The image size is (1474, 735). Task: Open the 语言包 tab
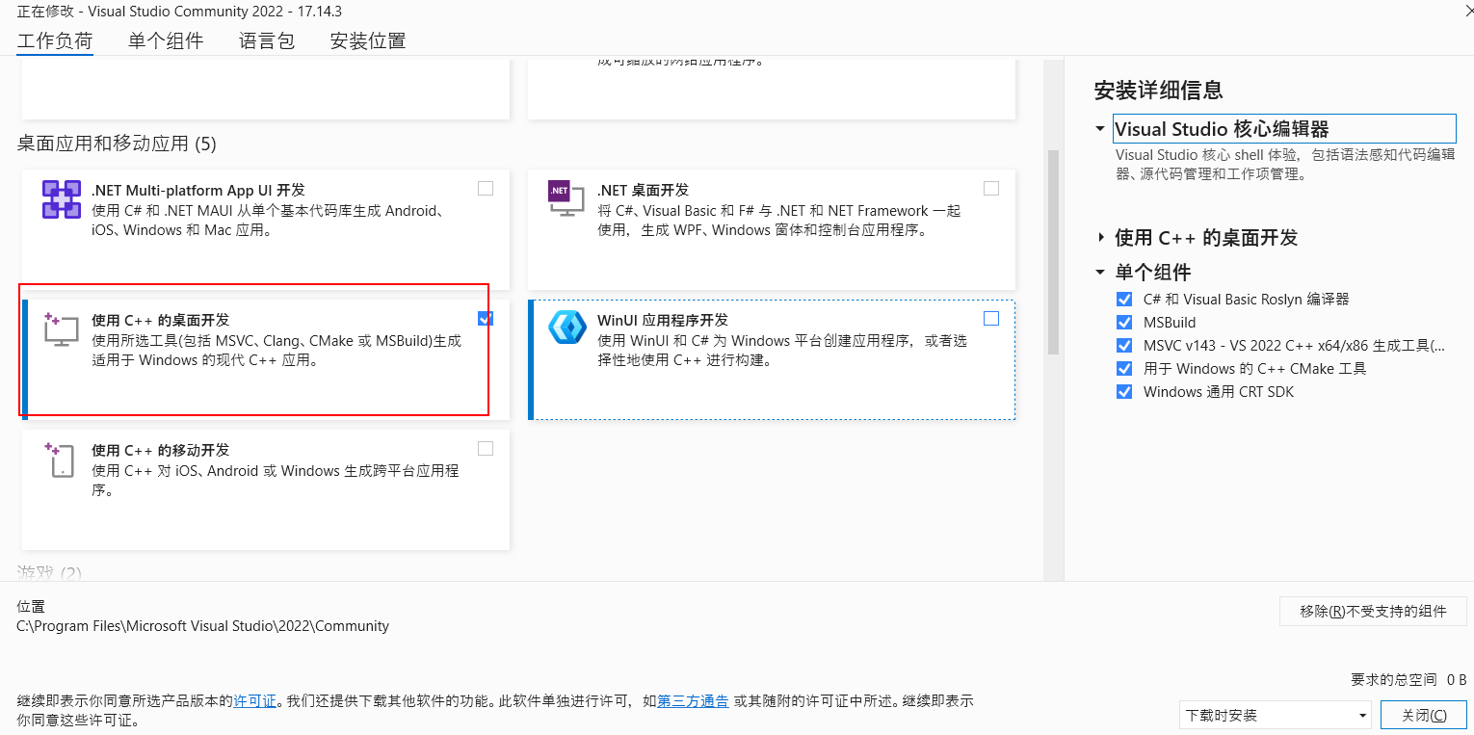tap(266, 41)
